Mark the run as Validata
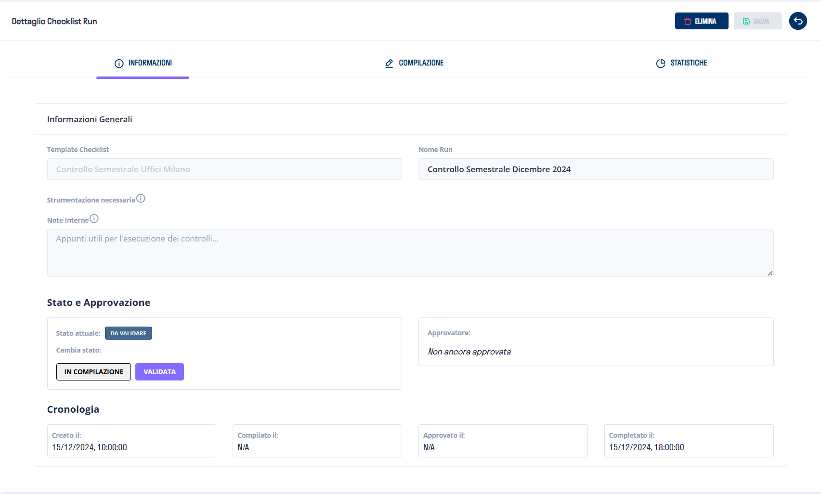The height and width of the screenshot is (494, 821). tap(159, 372)
